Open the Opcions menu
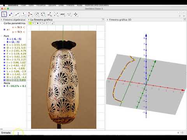The height and width of the screenshot is (140, 187). tap(52, 5)
